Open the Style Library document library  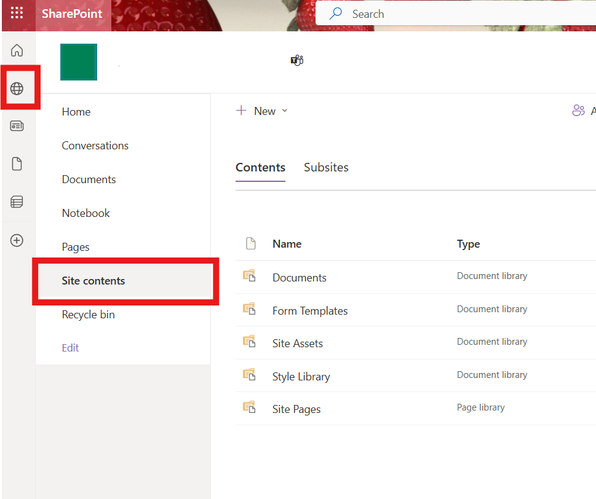tap(301, 377)
